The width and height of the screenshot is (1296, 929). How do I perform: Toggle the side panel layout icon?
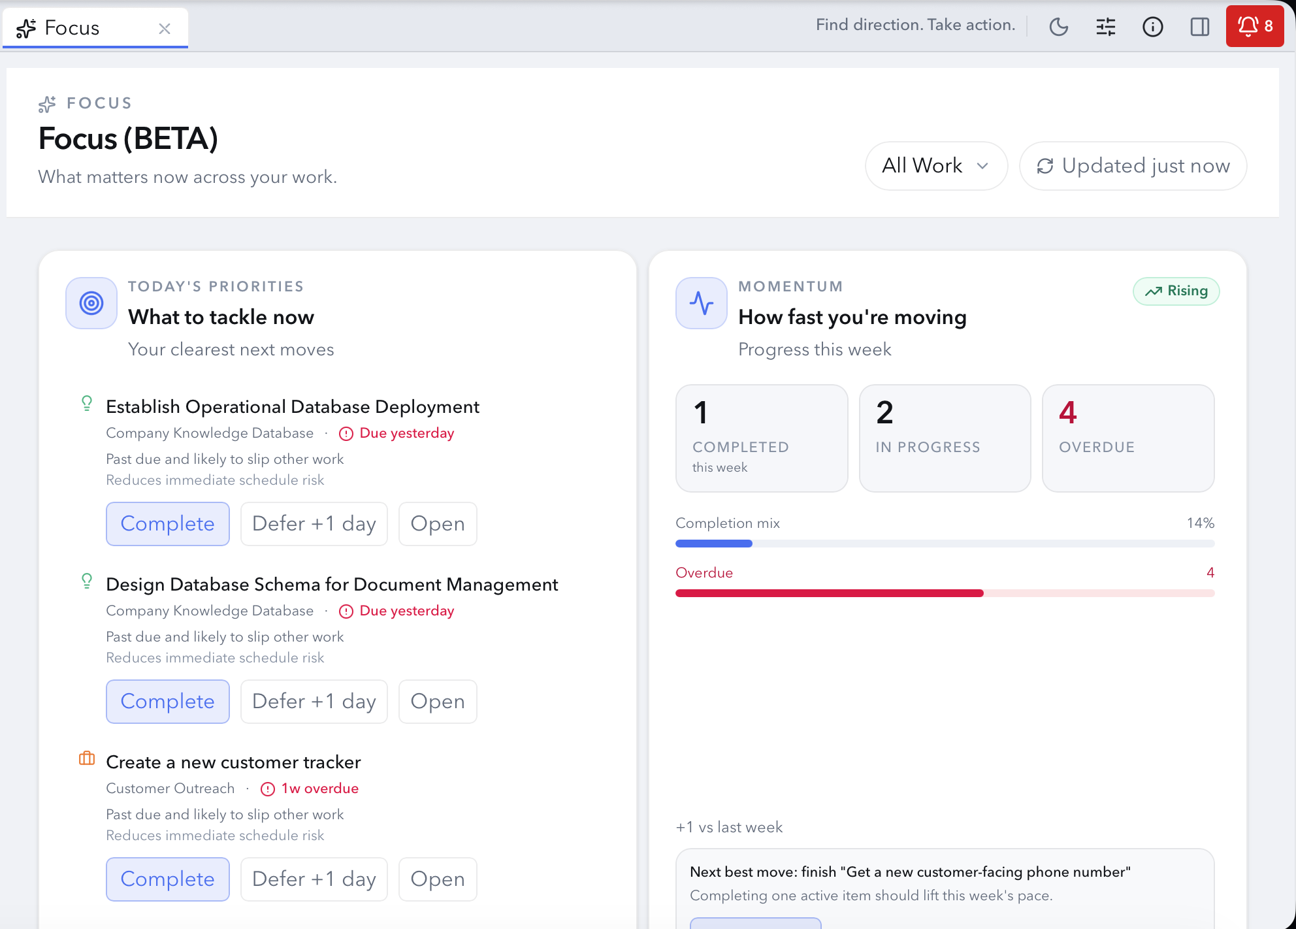tap(1199, 27)
